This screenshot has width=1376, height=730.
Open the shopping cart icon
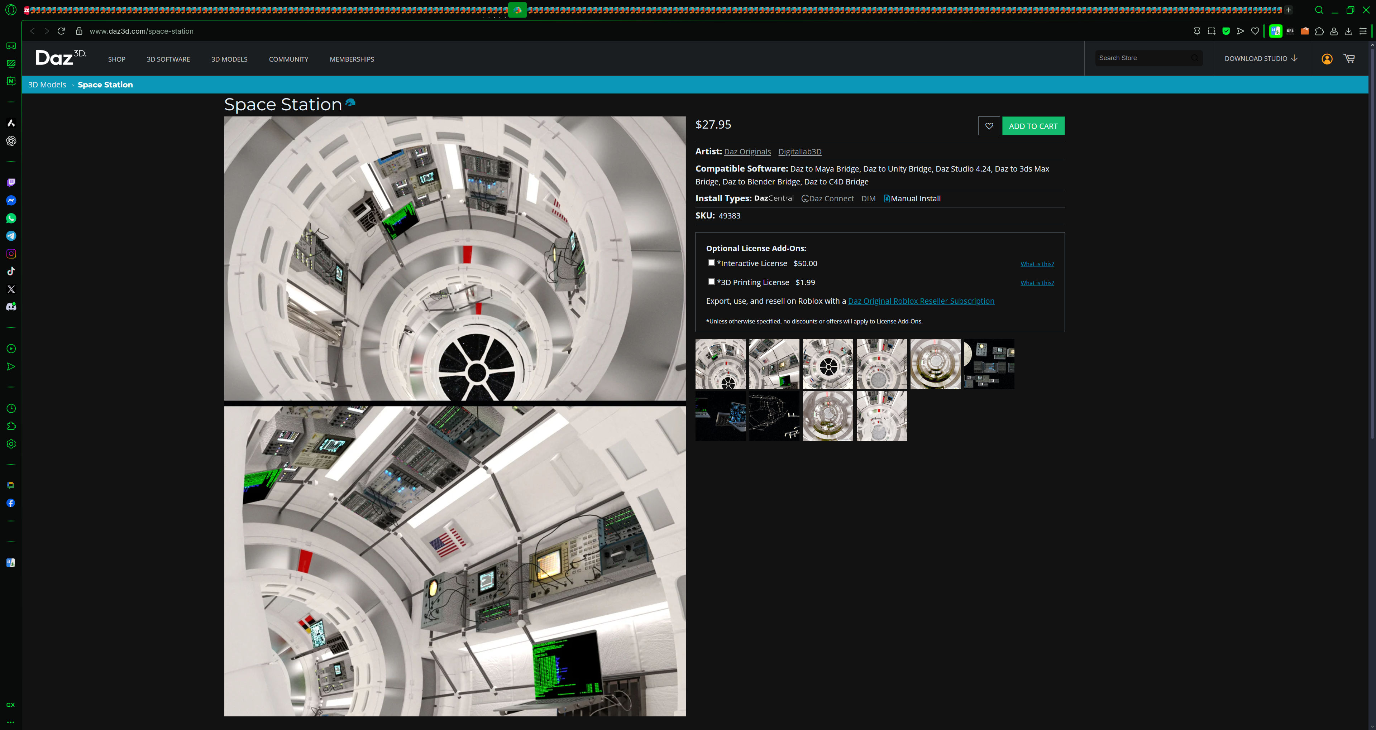click(1349, 59)
